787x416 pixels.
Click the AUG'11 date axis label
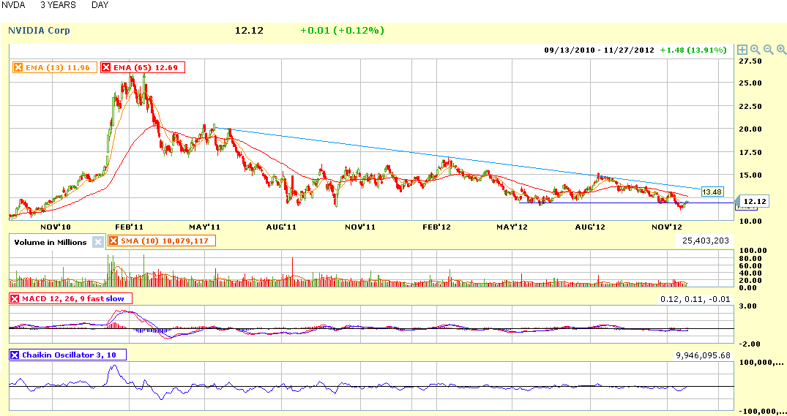click(281, 227)
